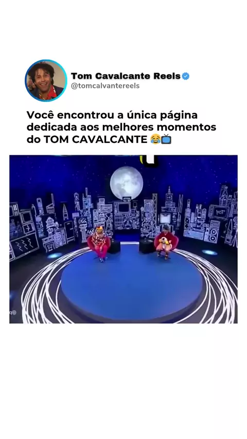
Task: Click the watermark at video's lower-left corner
Action: point(13,313)
